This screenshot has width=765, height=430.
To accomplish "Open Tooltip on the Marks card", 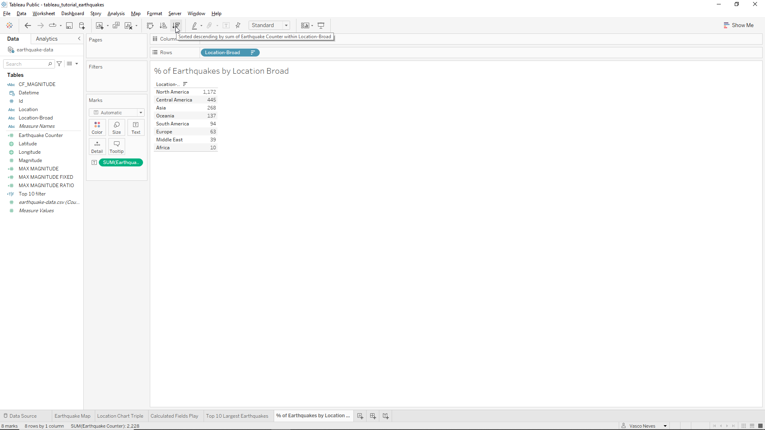I will click(117, 147).
